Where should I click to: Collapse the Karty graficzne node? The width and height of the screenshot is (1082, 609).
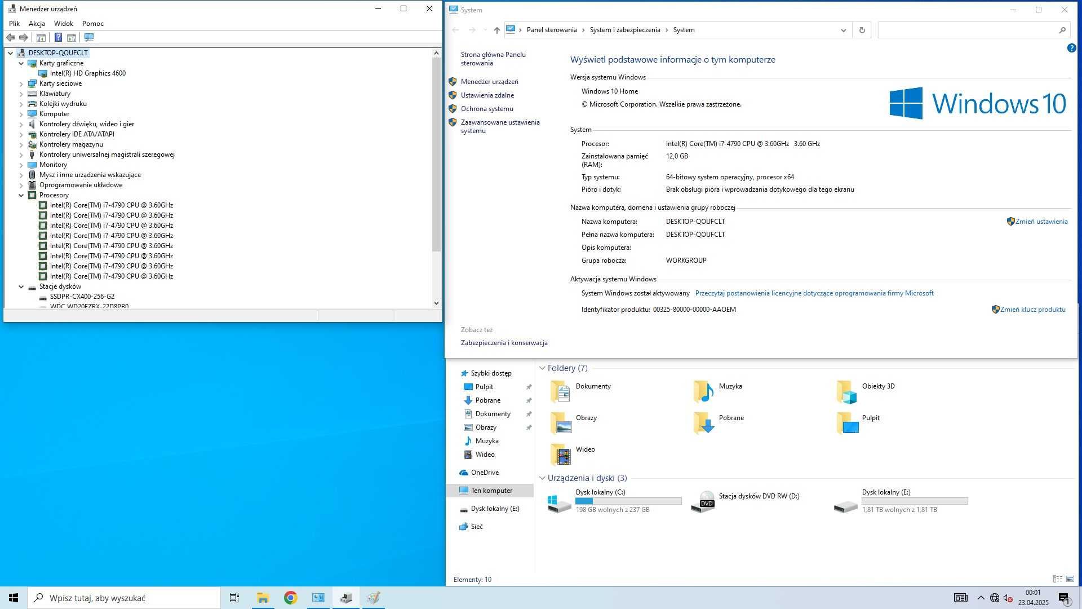click(x=21, y=63)
